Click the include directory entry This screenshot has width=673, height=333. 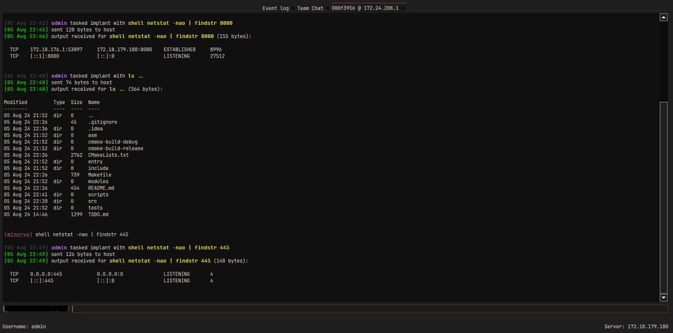(99, 168)
